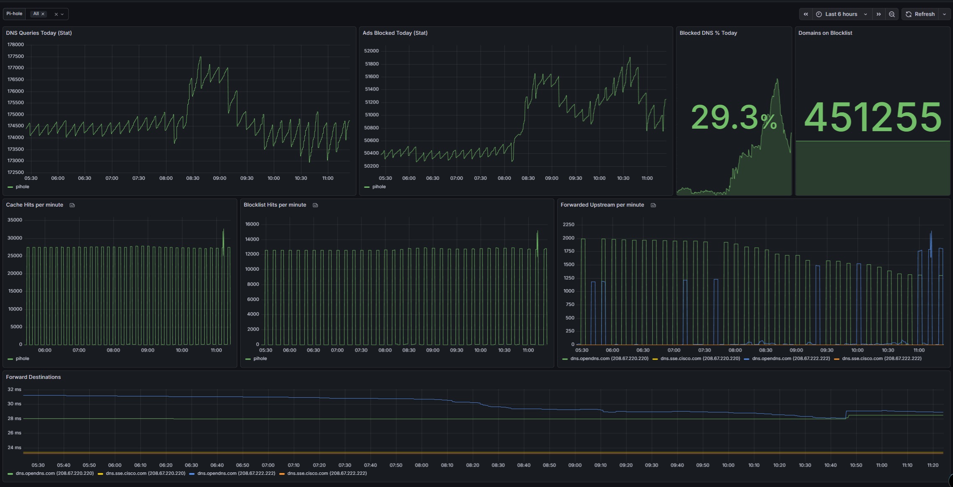
Task: Click the Blocked DNS % Today panel title
Action: 708,33
